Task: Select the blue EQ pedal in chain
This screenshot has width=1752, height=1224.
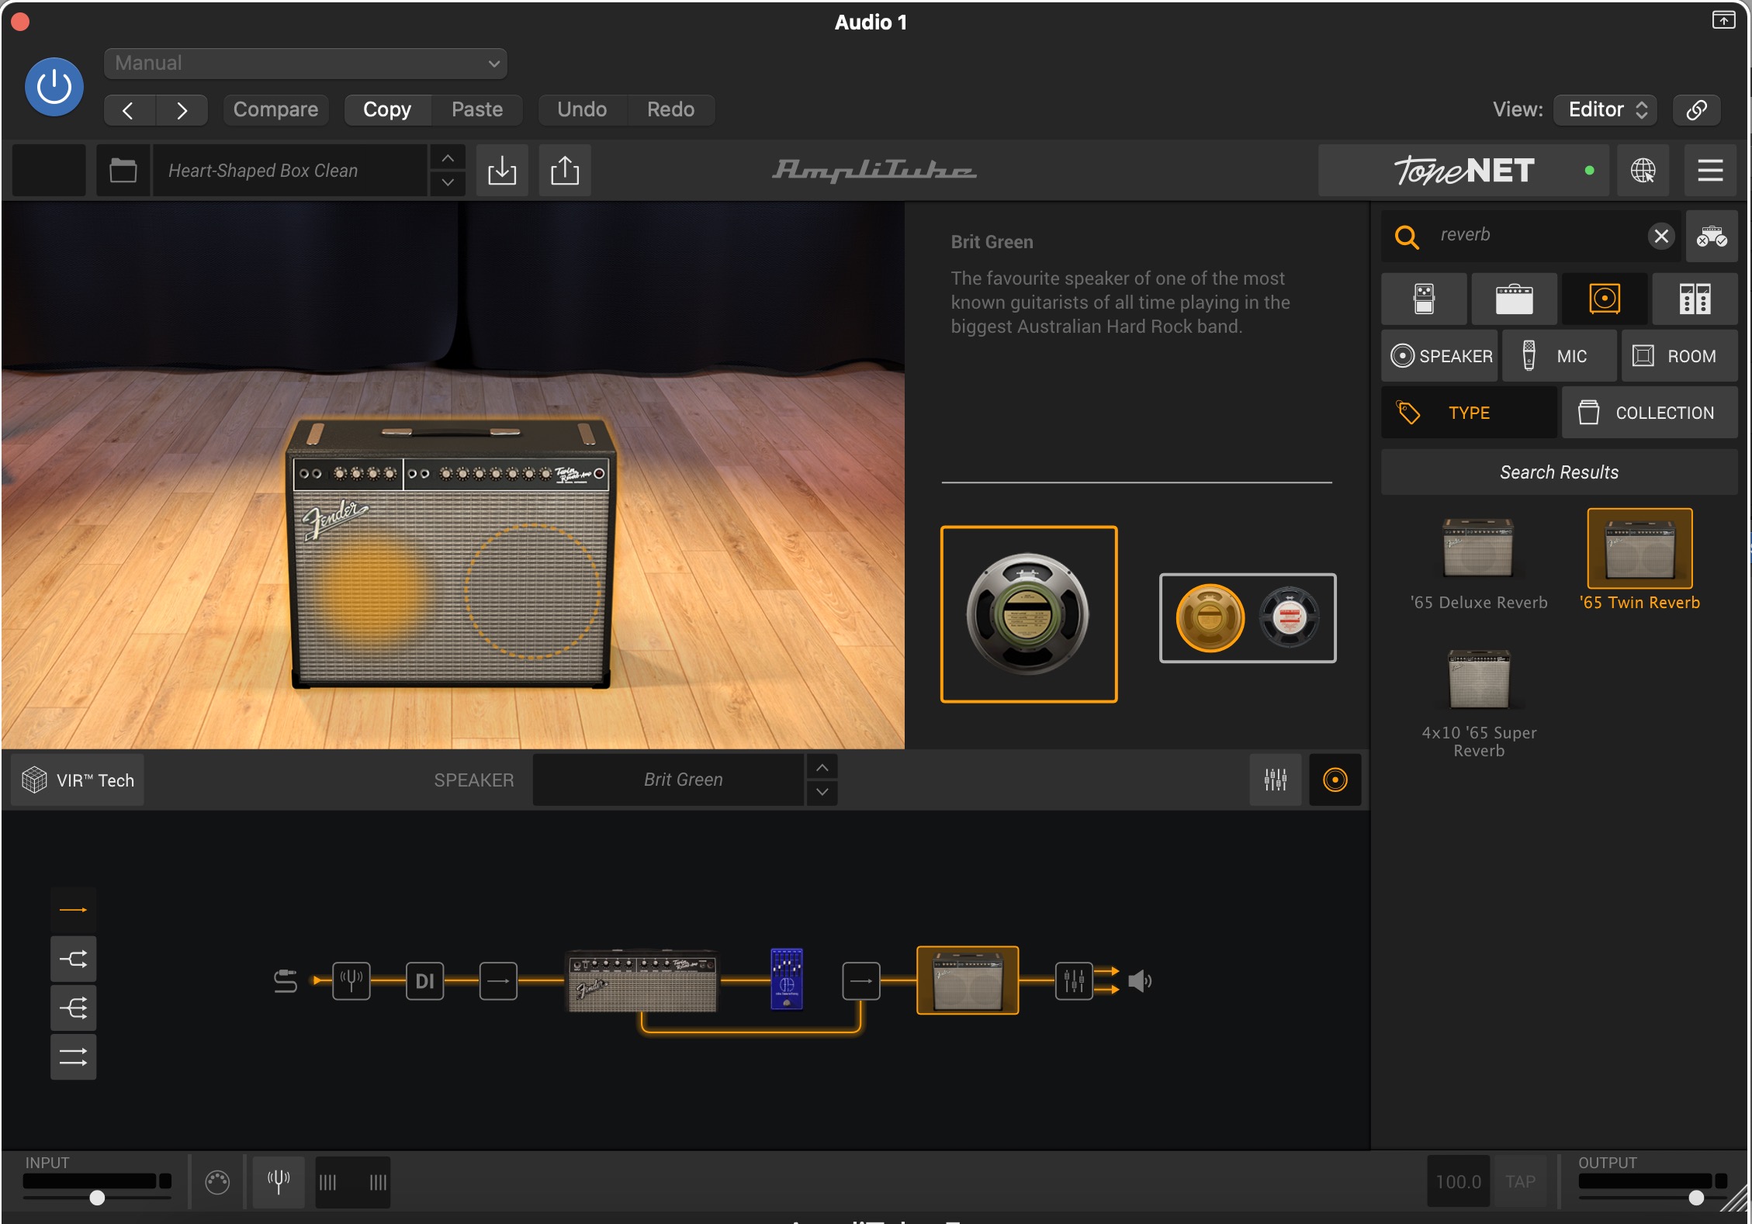Action: pyautogui.click(x=787, y=979)
